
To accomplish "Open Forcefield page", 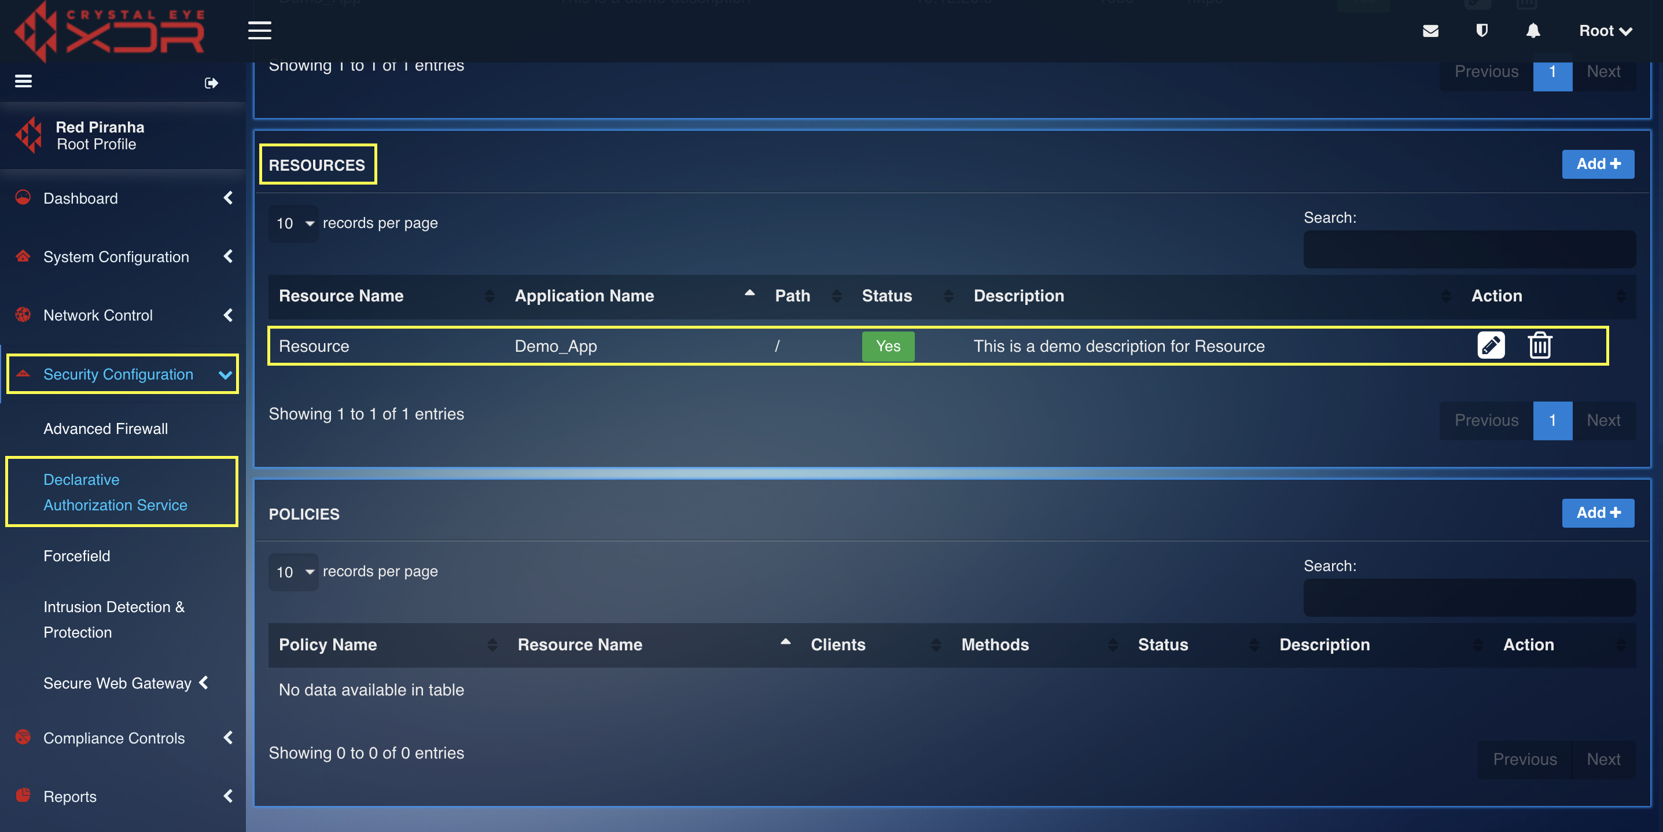I will [76, 556].
